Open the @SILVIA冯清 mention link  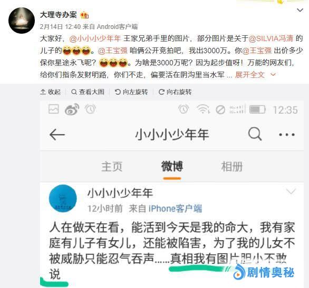pyautogui.click(x=271, y=38)
